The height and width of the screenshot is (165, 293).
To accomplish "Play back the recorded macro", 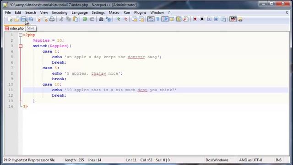I will (209, 19).
